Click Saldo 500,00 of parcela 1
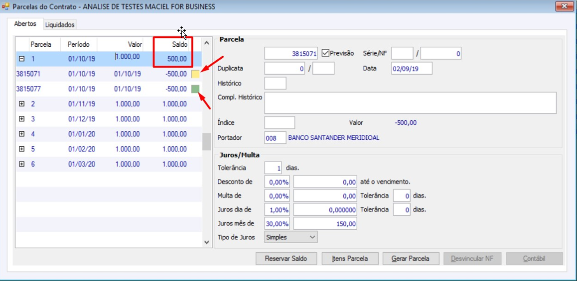 pos(177,59)
